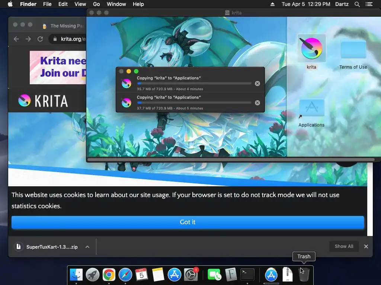Open the zip archive in the dock
381x285 pixels.
(x=288, y=274)
